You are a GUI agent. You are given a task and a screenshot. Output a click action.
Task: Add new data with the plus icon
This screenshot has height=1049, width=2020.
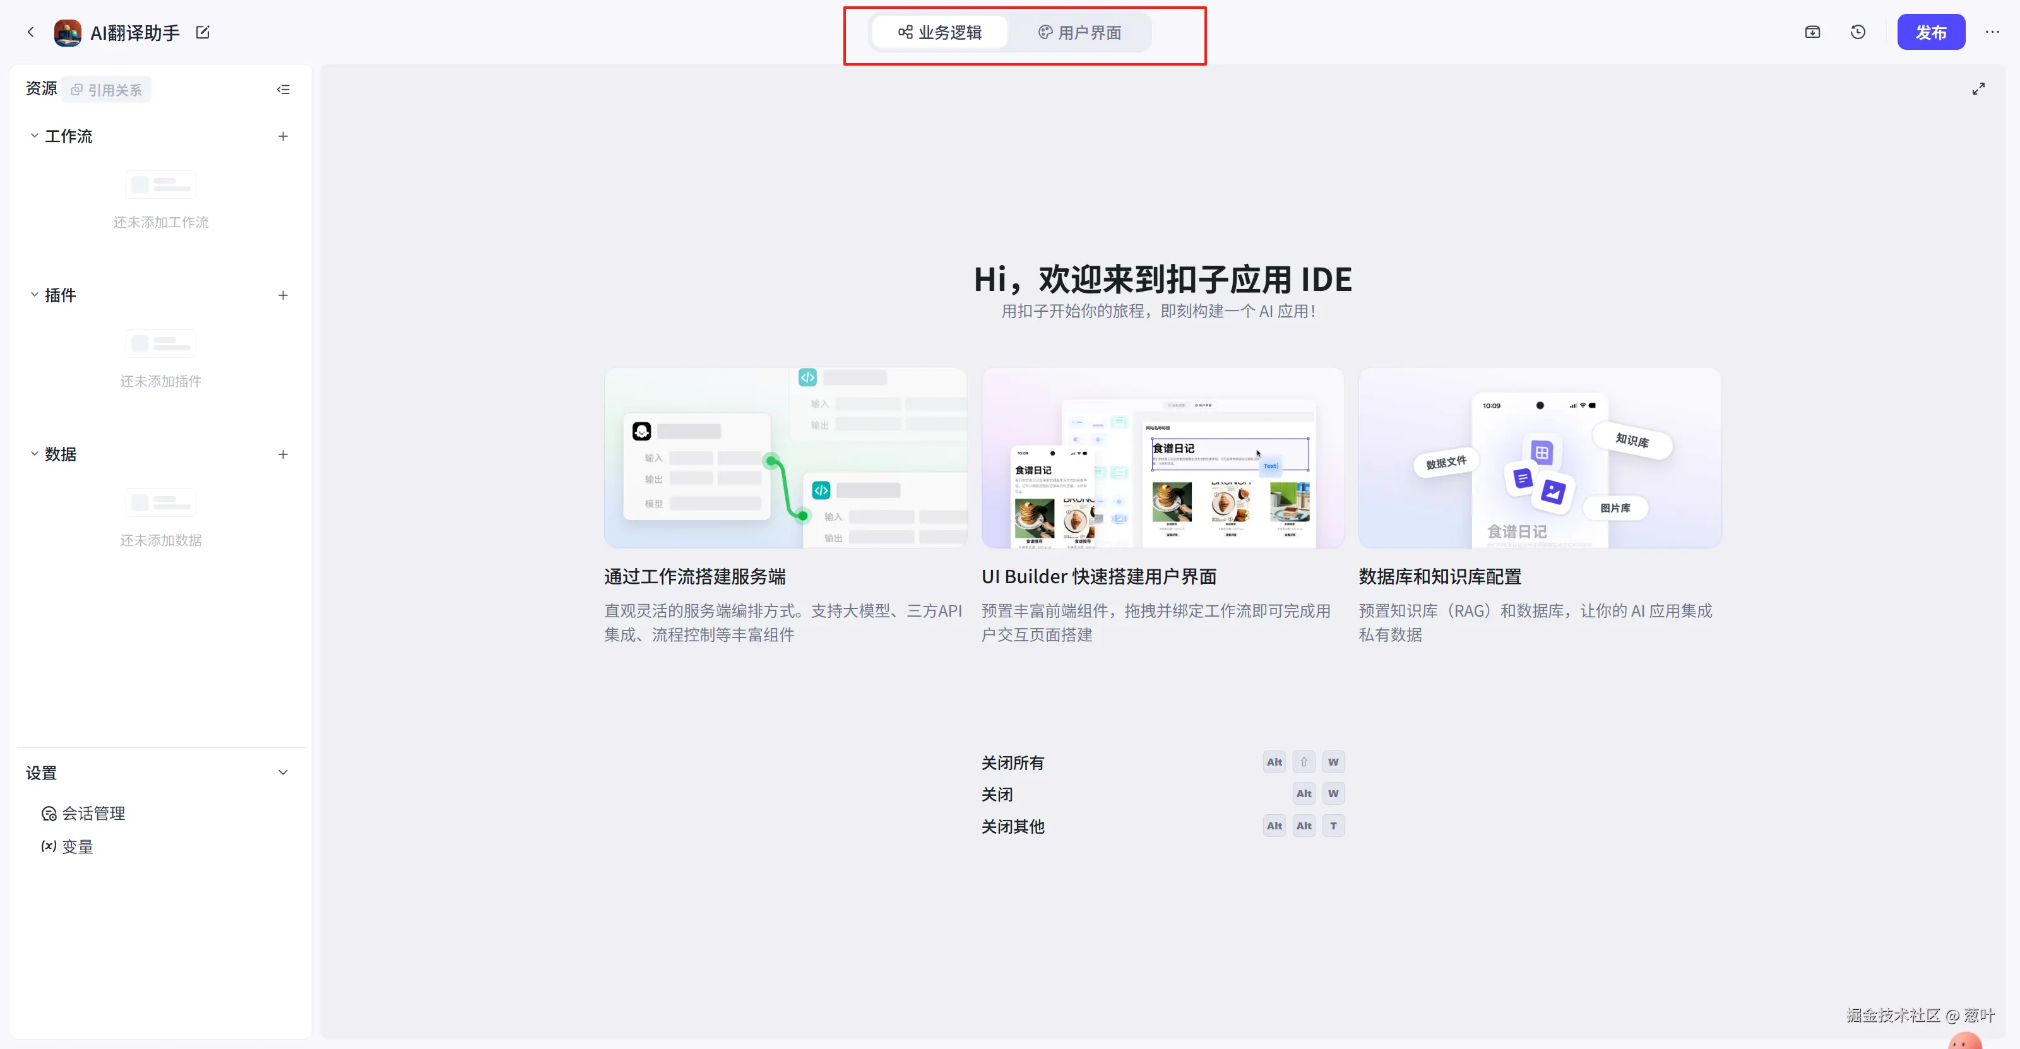tap(283, 454)
